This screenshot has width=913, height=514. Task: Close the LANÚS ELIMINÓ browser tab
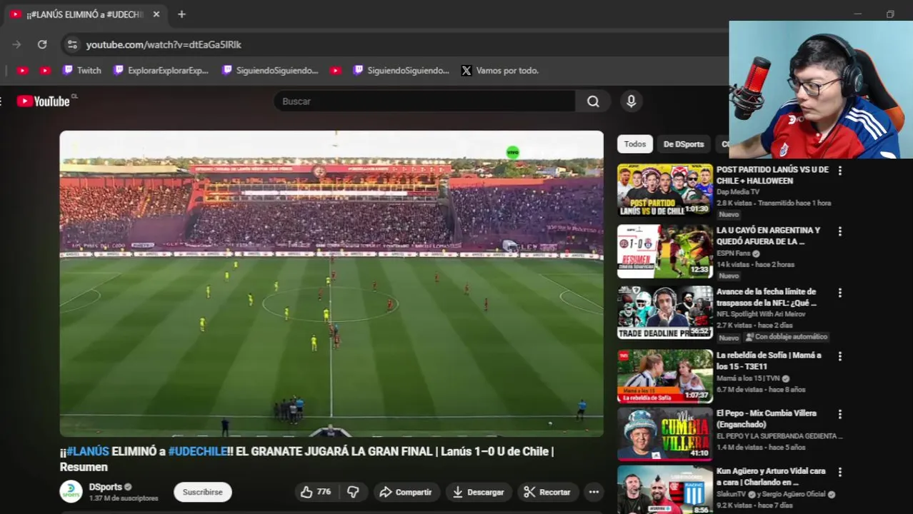click(156, 14)
